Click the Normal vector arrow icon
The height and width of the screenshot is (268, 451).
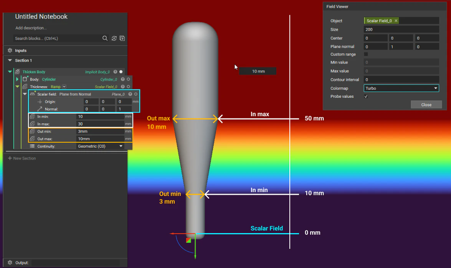click(40, 109)
